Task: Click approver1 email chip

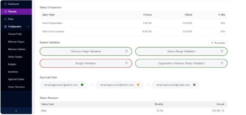Action: (64, 85)
